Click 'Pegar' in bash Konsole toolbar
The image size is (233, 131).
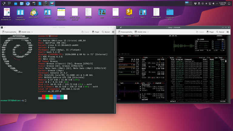point(96,32)
